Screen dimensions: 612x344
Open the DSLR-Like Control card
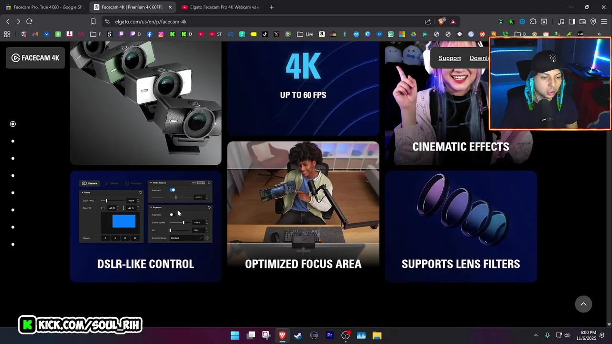(x=146, y=226)
